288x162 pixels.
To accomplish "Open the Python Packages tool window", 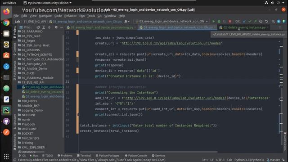I will [108, 156].
